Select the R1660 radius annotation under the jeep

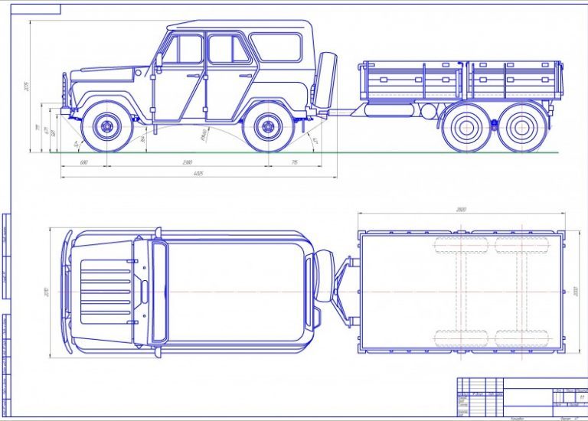coord(204,134)
